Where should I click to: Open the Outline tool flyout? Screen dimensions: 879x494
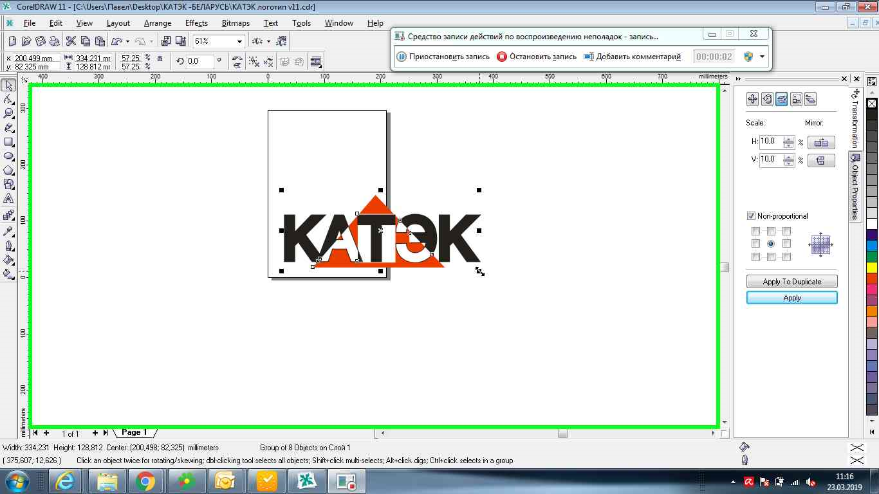pyautogui.click(x=8, y=245)
